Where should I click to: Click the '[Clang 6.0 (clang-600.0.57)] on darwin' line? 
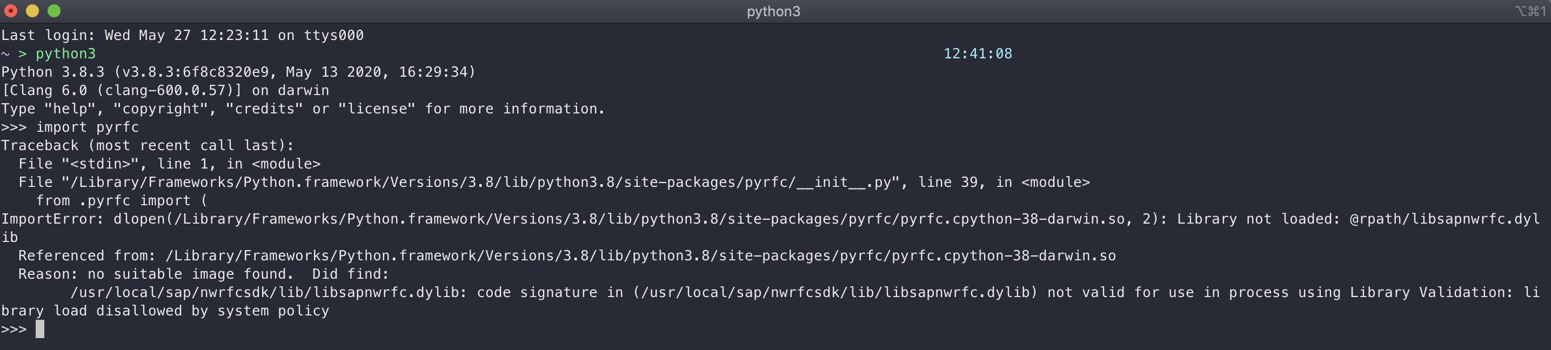coord(165,90)
